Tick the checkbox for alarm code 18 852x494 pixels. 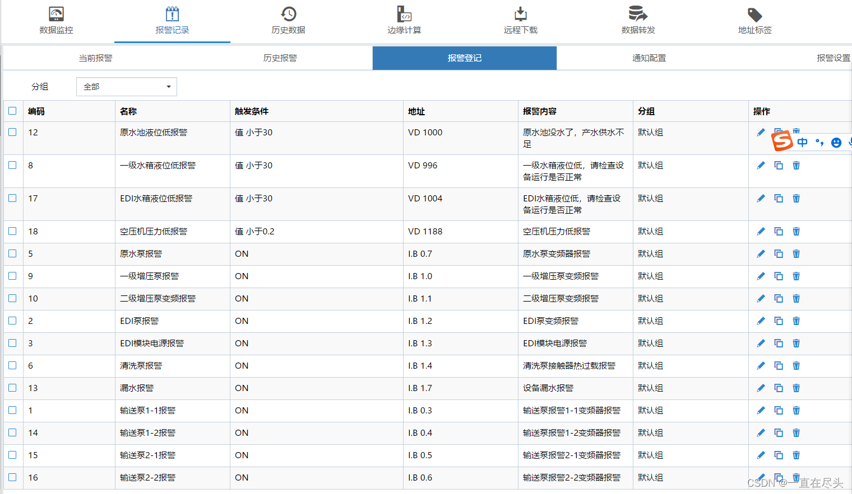pos(12,231)
